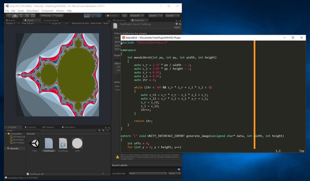310x181 pixels.
Task: Switch to the Scene tab
Action: (11, 20)
